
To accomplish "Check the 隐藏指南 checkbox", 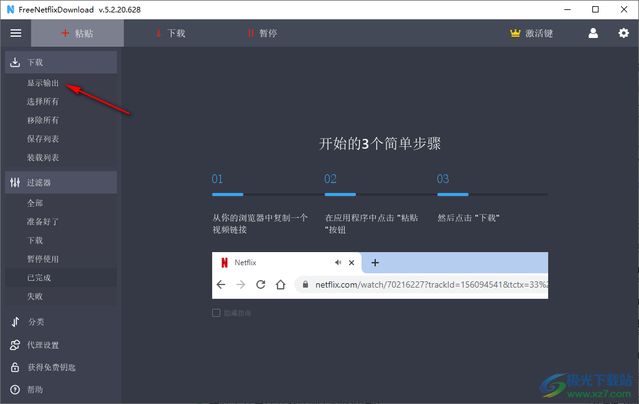I will [x=217, y=312].
